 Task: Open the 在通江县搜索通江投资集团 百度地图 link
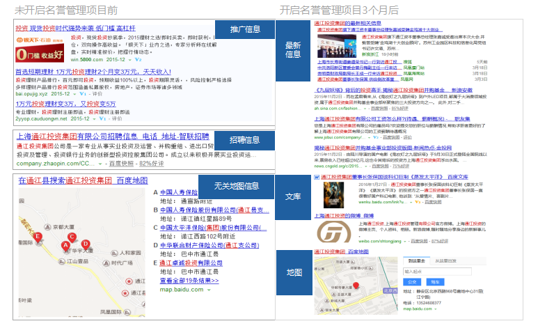(83, 180)
